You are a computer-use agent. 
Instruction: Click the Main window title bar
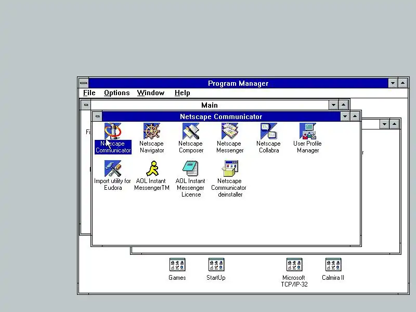point(210,105)
